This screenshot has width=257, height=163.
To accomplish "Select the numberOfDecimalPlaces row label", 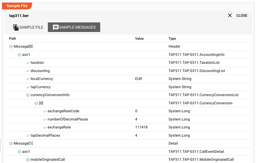I will pos(68,119).
